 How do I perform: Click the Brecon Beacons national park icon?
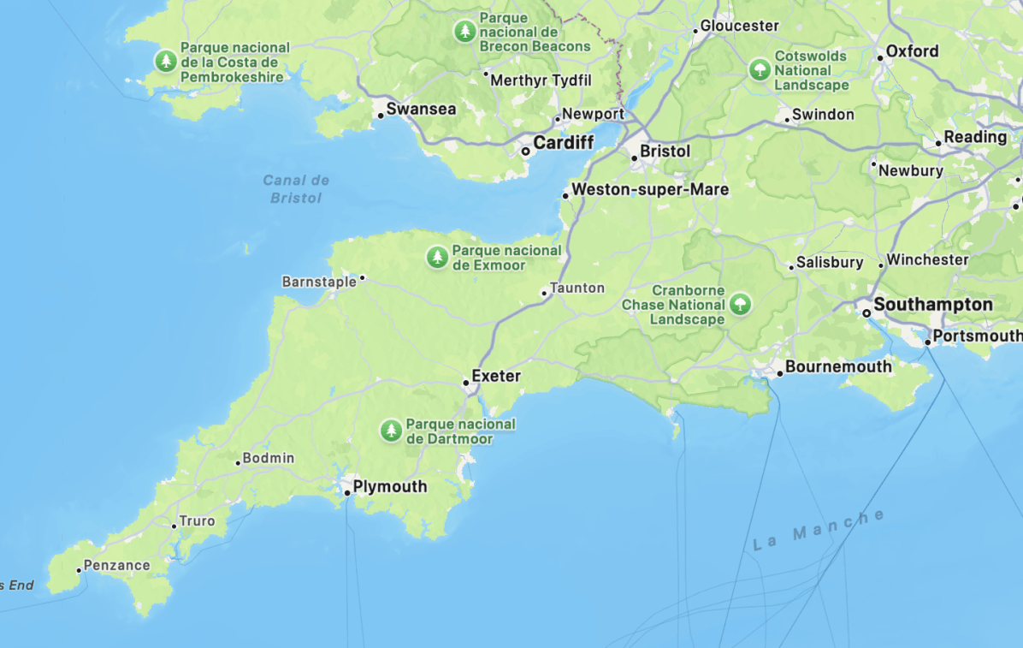coord(464,31)
